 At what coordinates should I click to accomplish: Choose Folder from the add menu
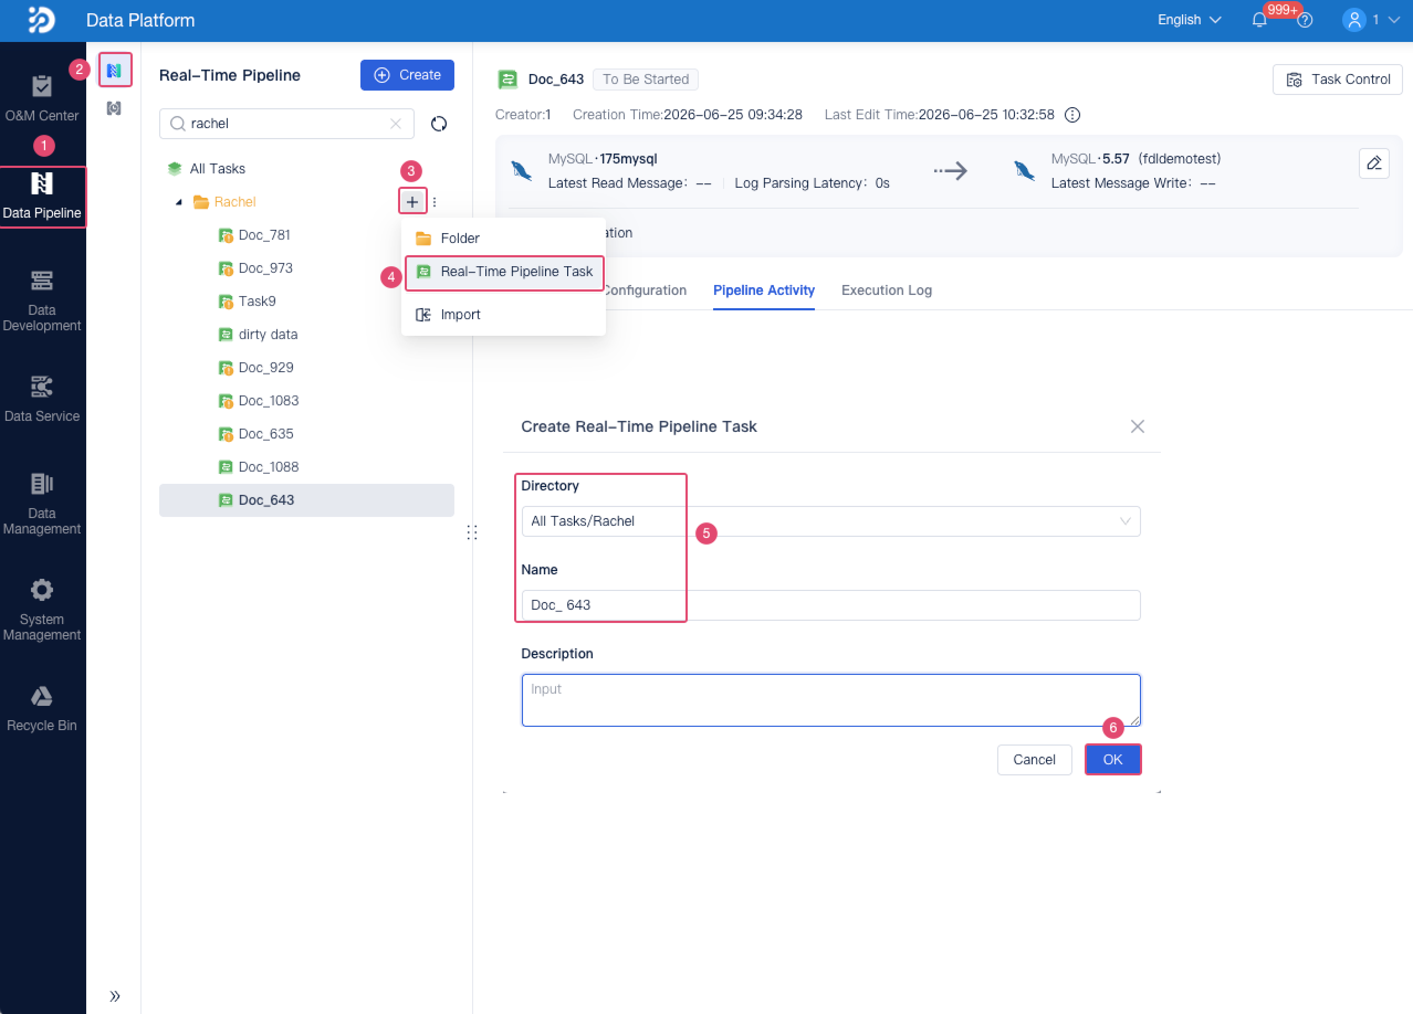pos(503,238)
